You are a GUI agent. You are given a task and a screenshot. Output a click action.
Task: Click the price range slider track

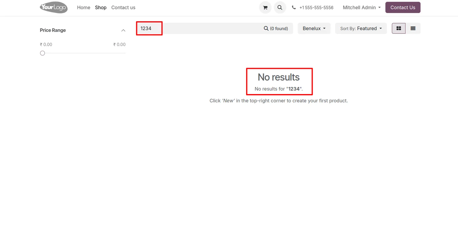point(83,53)
